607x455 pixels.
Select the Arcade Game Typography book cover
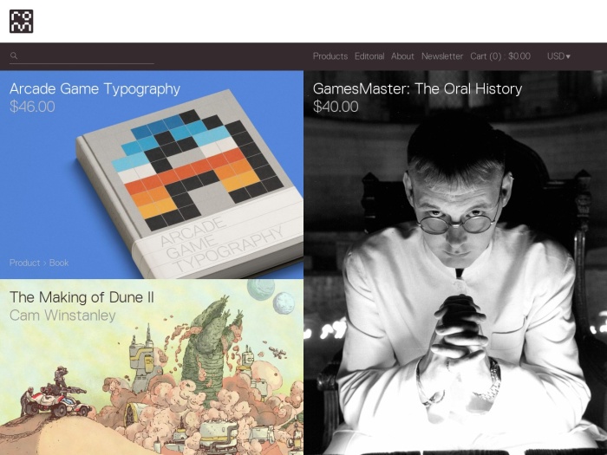click(x=190, y=184)
